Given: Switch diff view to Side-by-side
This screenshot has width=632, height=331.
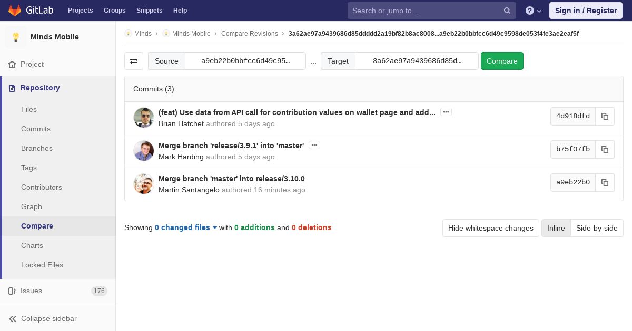Looking at the screenshot, I should tap(596, 228).
